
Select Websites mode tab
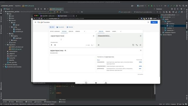click(x=70, y=27)
